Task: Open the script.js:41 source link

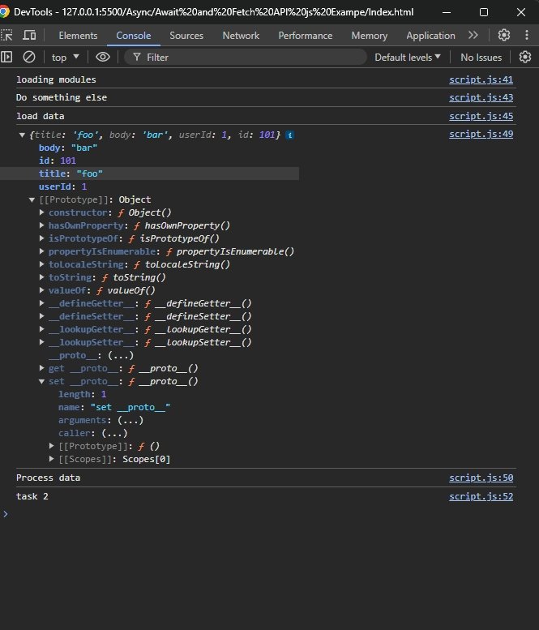Action: [x=481, y=79]
